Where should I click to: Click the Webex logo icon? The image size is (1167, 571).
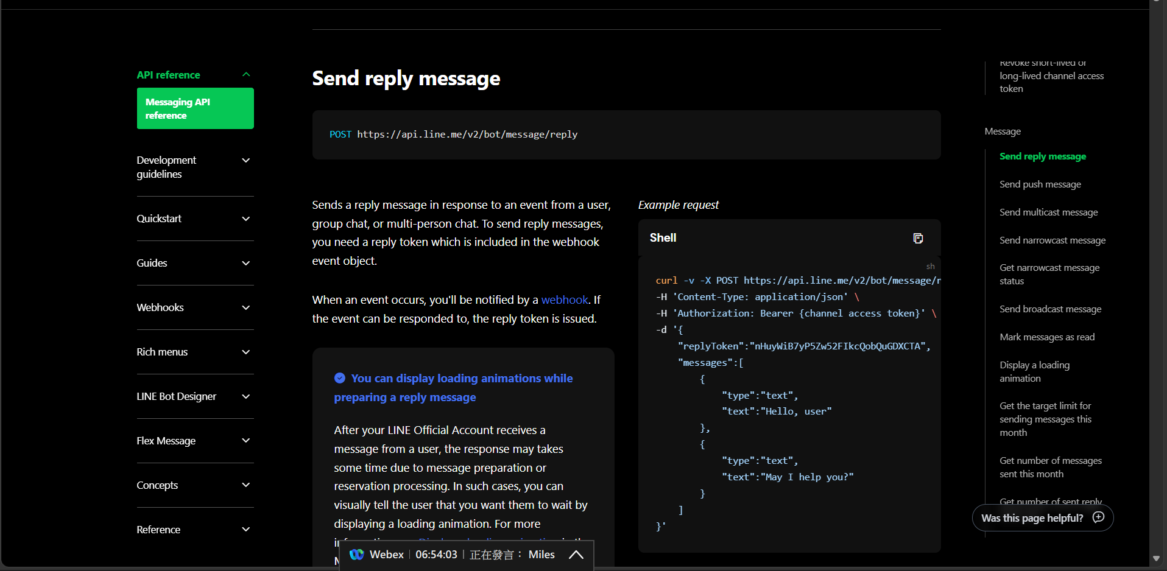pos(357,555)
